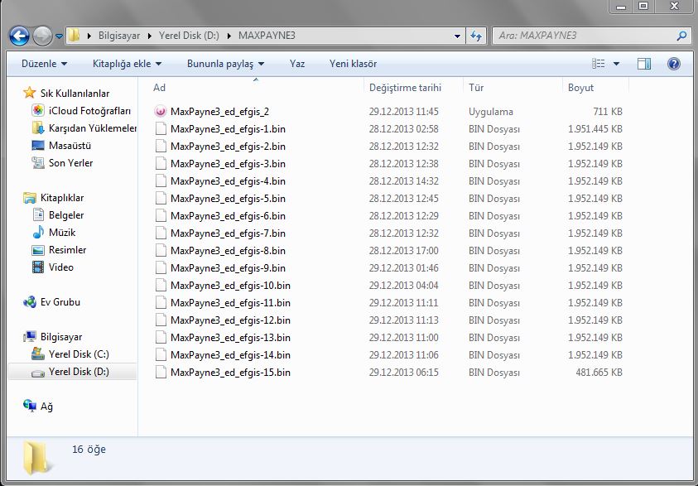The height and width of the screenshot is (486, 698).
Task: Expand arrow after Bilgisayar in breadcrumb
Action: [x=150, y=36]
